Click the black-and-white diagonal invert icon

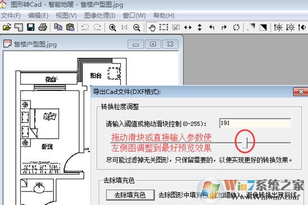click(263, 28)
